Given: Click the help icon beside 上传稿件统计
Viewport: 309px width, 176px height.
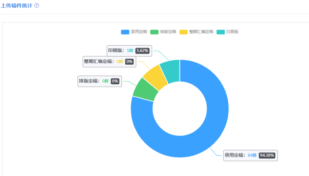Looking at the screenshot, I should (36, 6).
